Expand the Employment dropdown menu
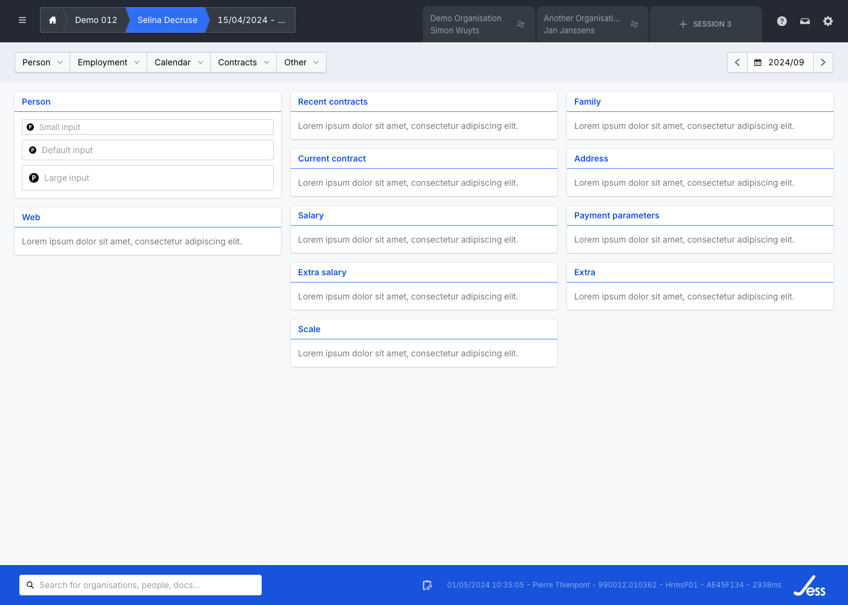 click(x=108, y=62)
